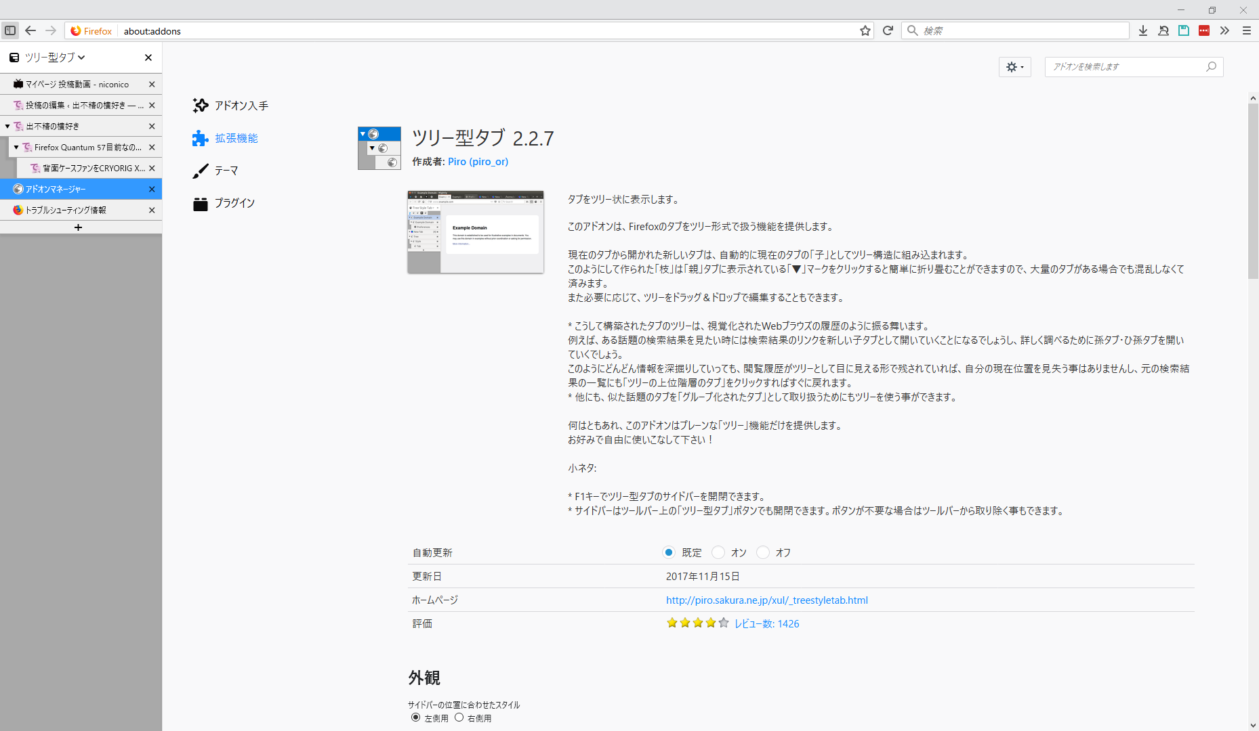Open author Piro (piro_or) link
1259x731 pixels.
[x=478, y=162]
